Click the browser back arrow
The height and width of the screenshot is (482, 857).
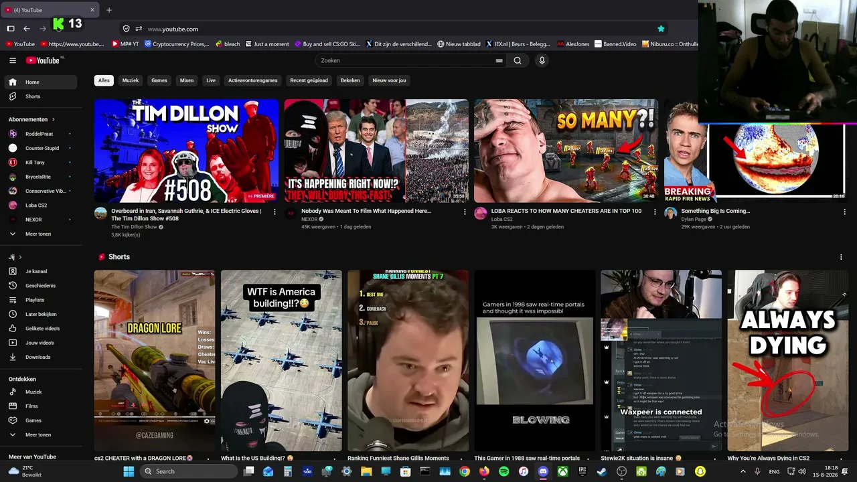click(27, 29)
